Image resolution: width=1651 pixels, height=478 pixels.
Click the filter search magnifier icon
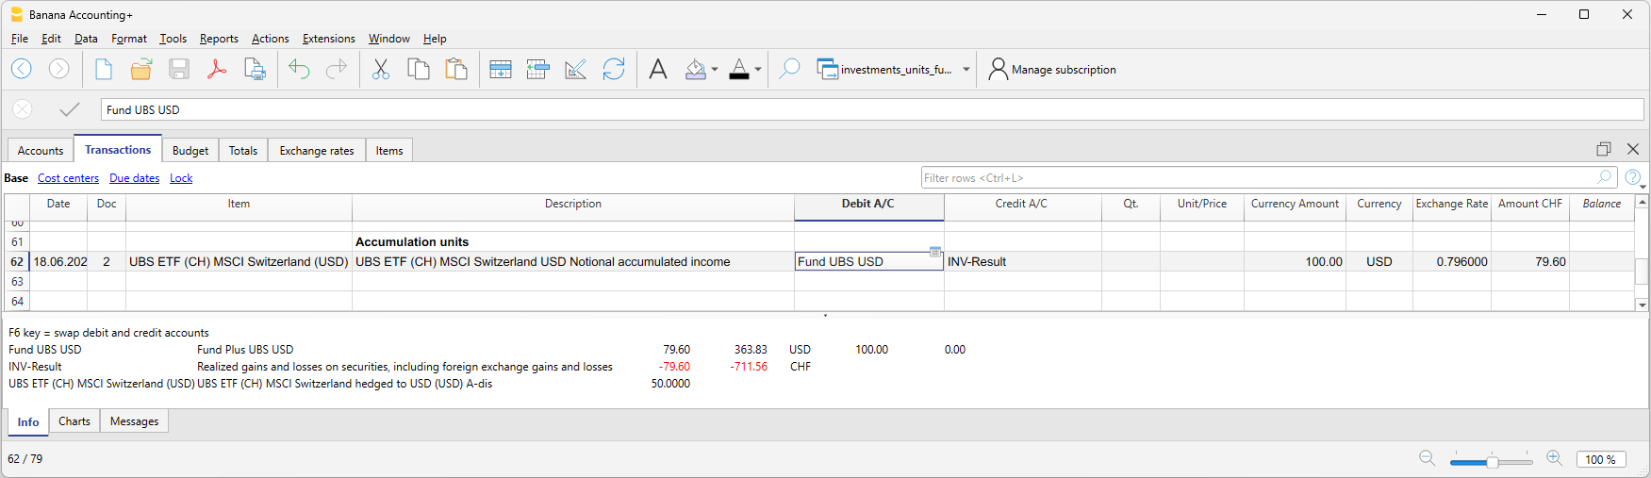pos(1605,177)
